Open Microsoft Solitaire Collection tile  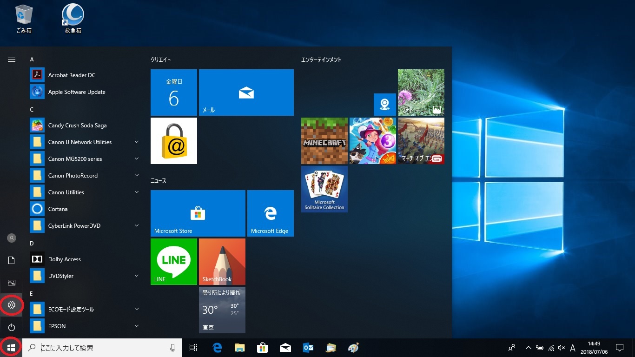pos(324,189)
